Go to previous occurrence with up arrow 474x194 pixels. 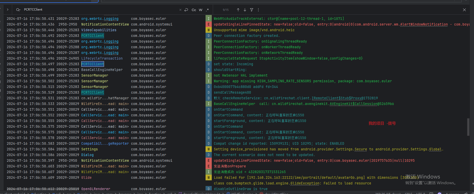tap(238, 10)
